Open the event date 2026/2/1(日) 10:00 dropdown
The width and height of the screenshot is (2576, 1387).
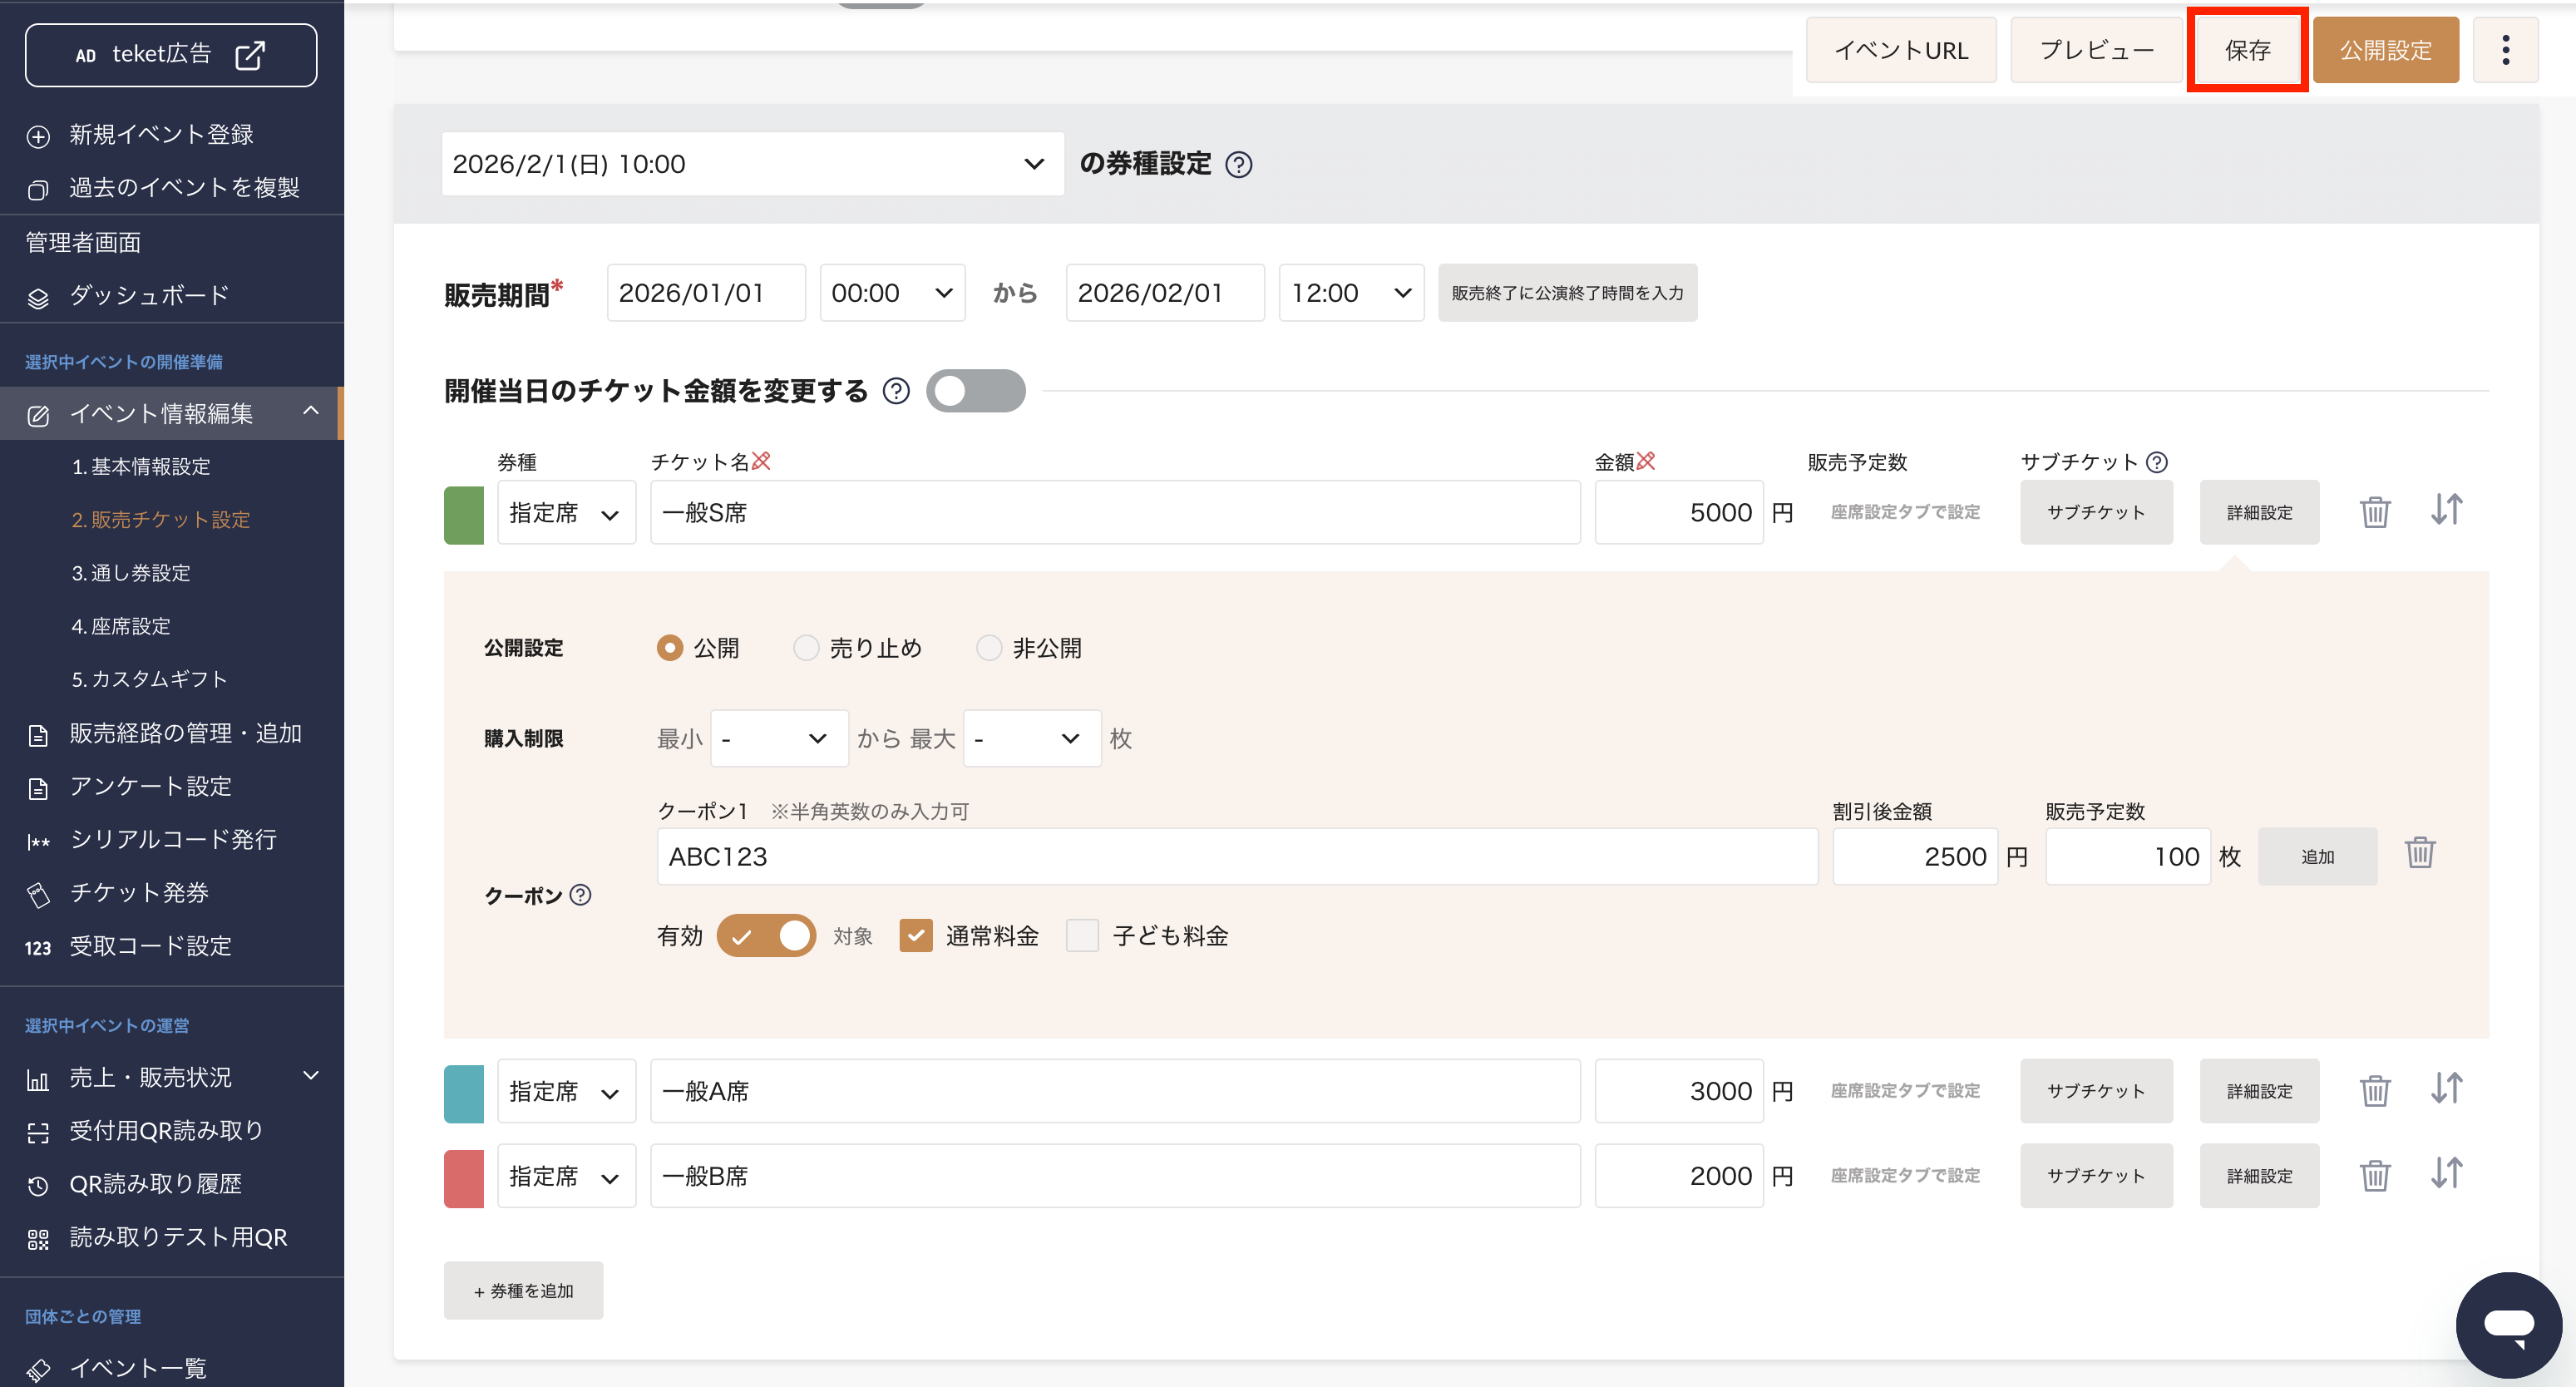tap(751, 164)
